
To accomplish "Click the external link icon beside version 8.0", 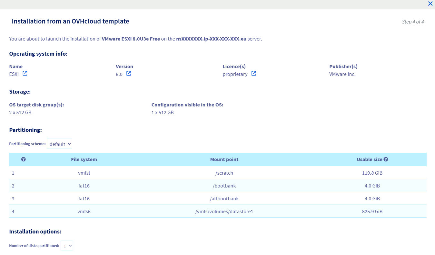I will click(129, 74).
